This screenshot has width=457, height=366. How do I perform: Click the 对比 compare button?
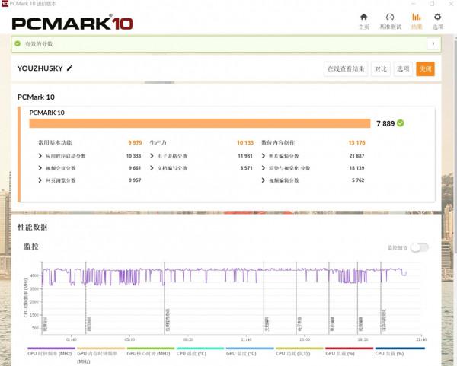381,69
